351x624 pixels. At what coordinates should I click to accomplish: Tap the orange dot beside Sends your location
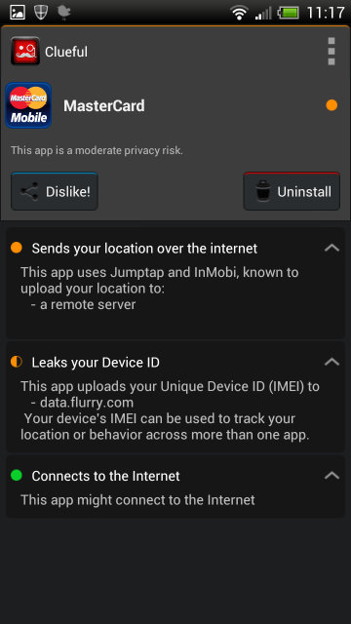[x=17, y=248]
